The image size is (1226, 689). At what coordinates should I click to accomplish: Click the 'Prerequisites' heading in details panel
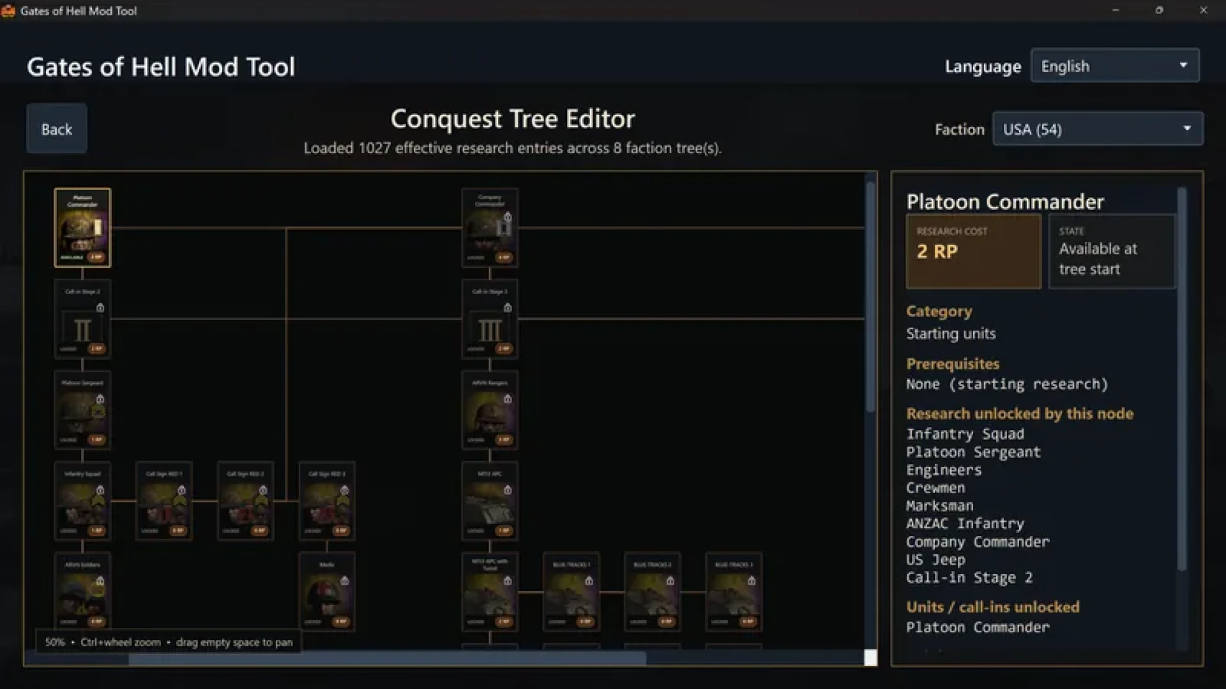point(953,364)
